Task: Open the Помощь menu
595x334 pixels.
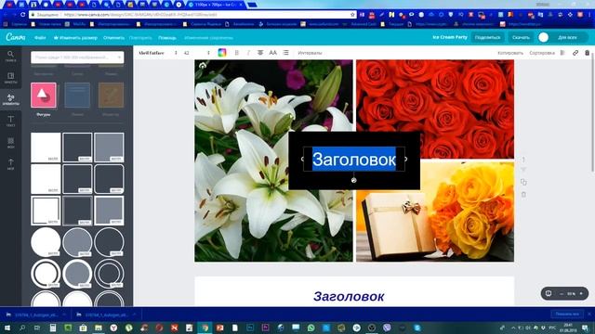Action: pyautogui.click(x=167, y=37)
